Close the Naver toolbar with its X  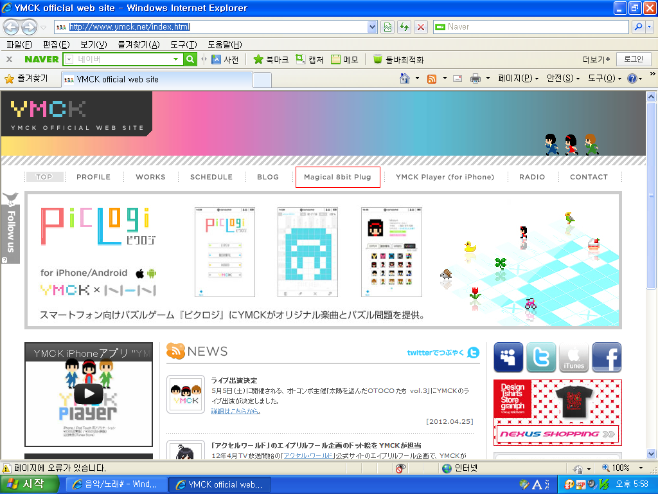coord(9,59)
